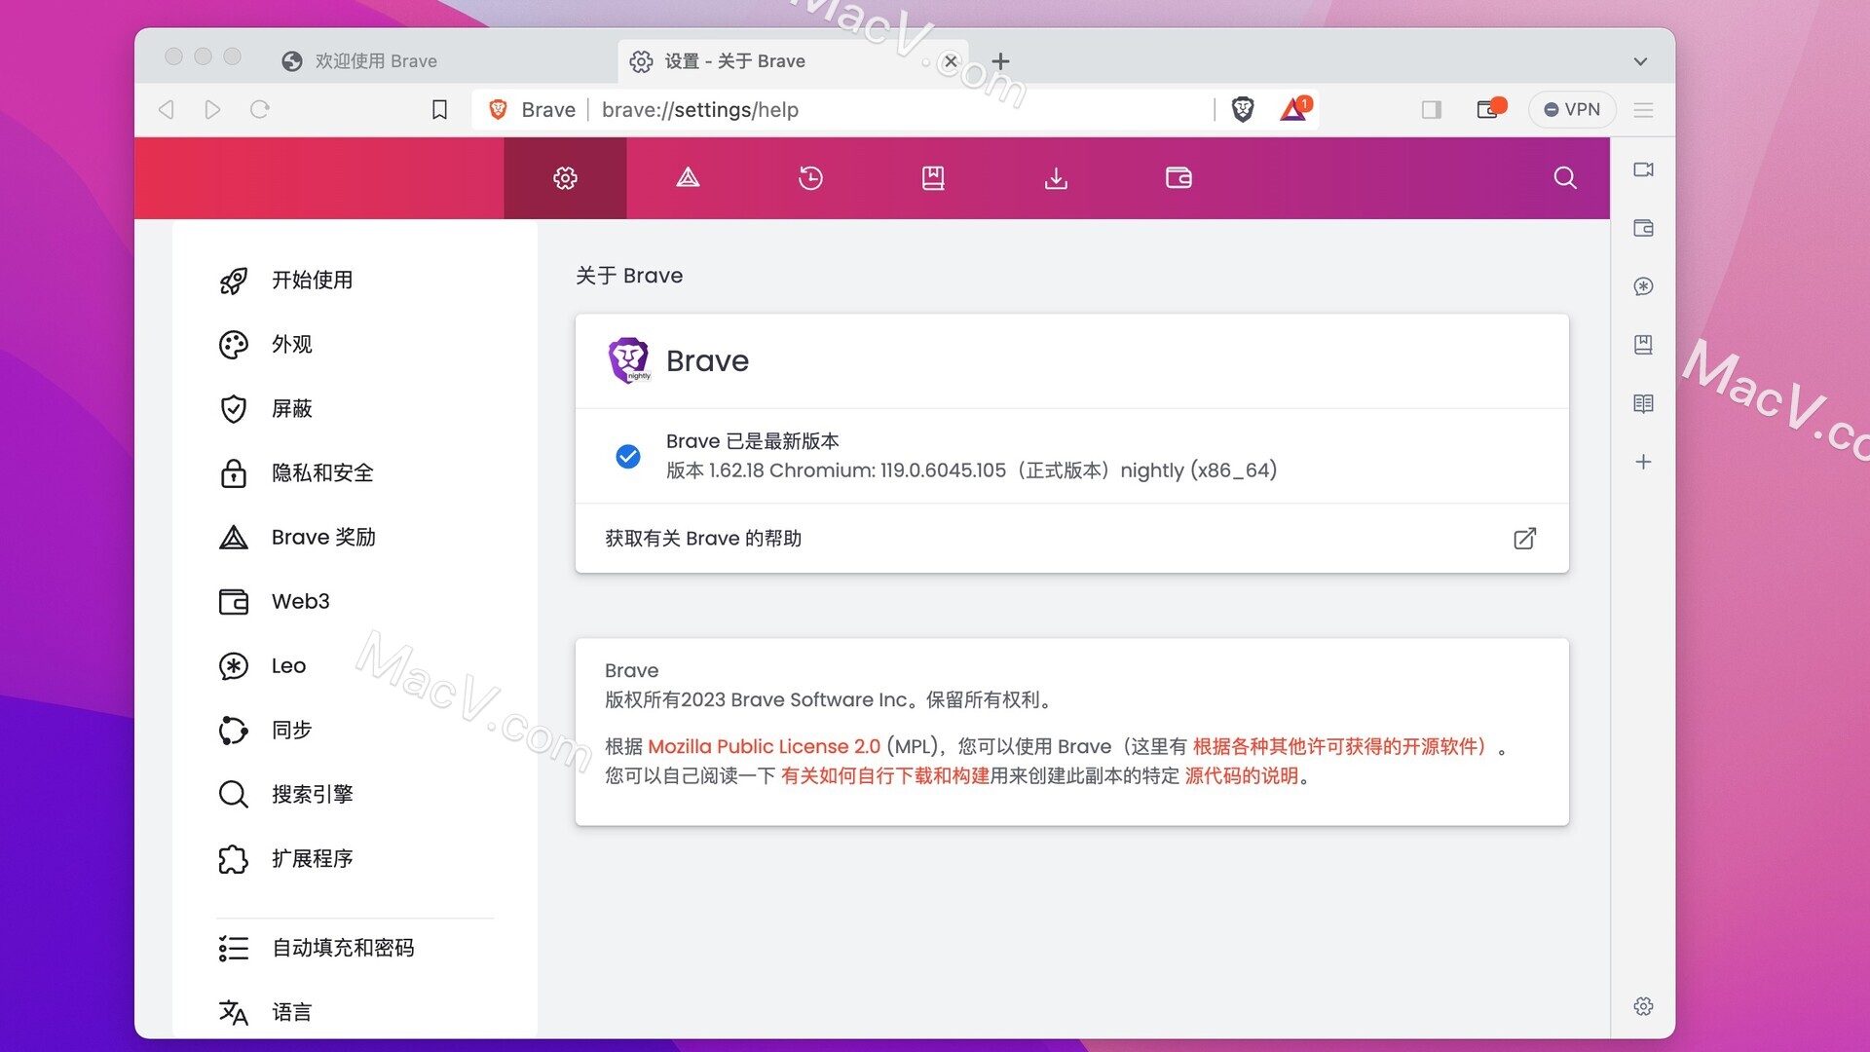1870x1052 pixels.
Task: Open 源代码的说明 link
Action: click(x=1241, y=776)
